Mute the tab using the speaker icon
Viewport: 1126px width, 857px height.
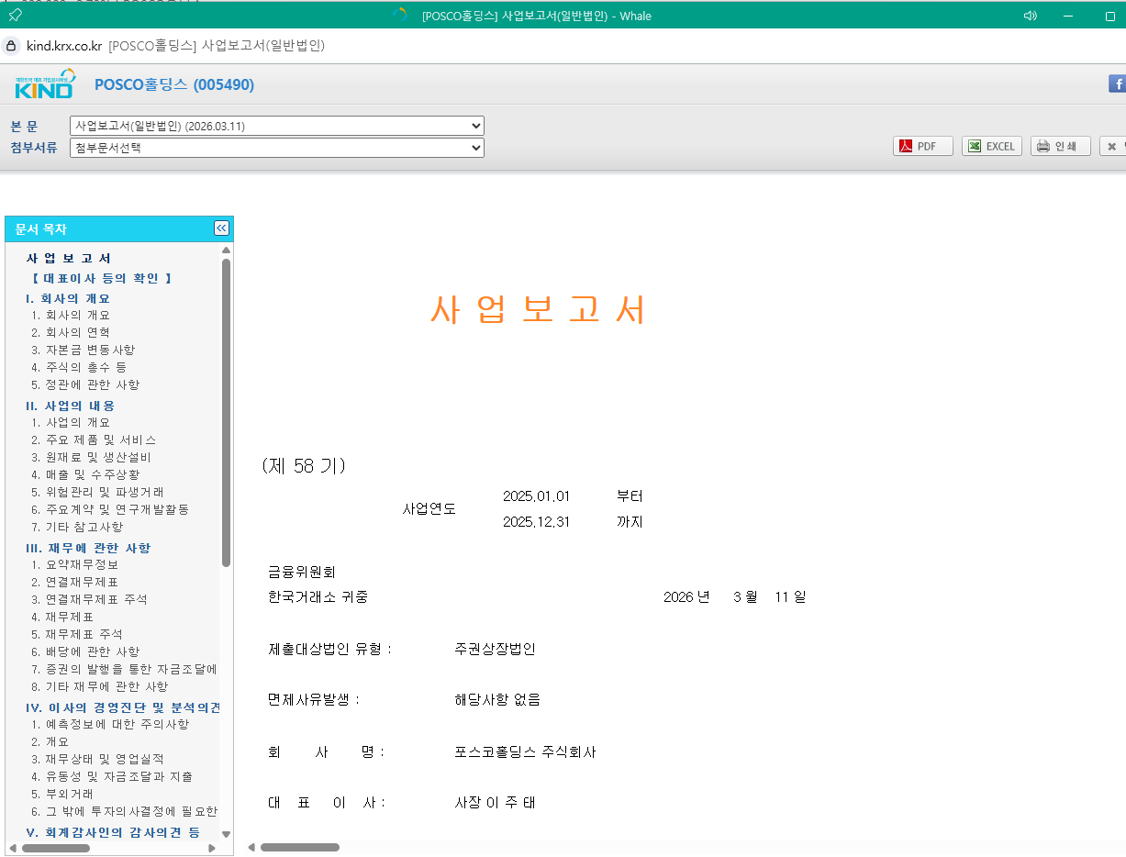pos(1030,15)
